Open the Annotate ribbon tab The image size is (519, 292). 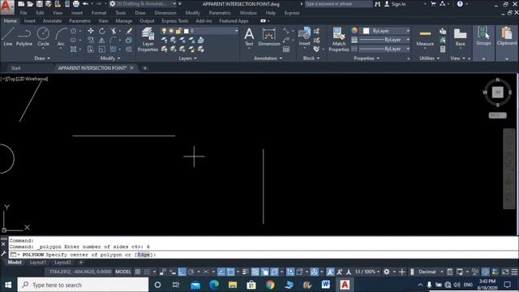[52, 21]
